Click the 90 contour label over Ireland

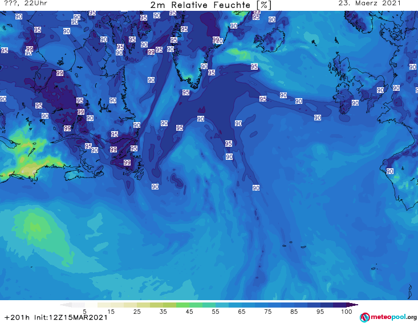[x=355, y=103]
